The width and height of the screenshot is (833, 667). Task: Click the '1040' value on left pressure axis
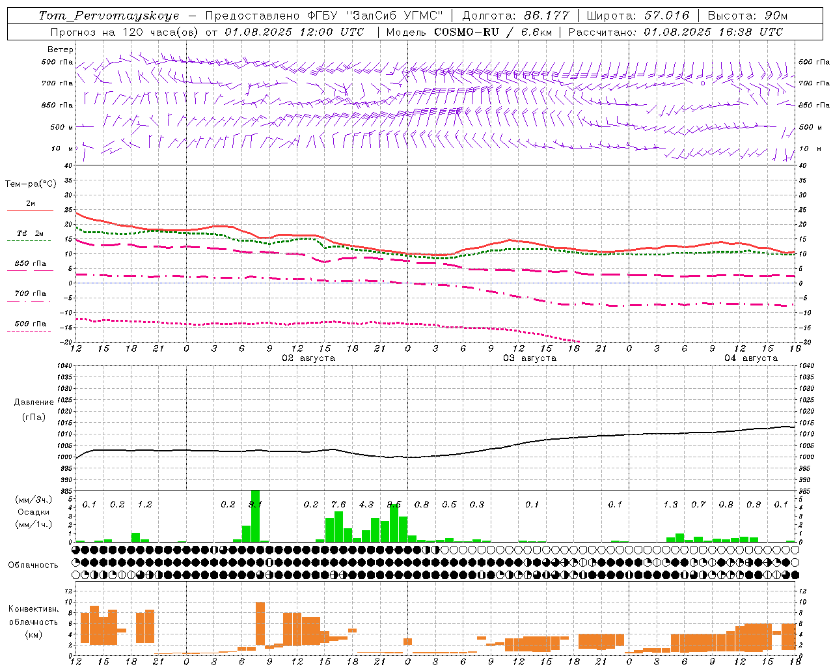pos(64,366)
